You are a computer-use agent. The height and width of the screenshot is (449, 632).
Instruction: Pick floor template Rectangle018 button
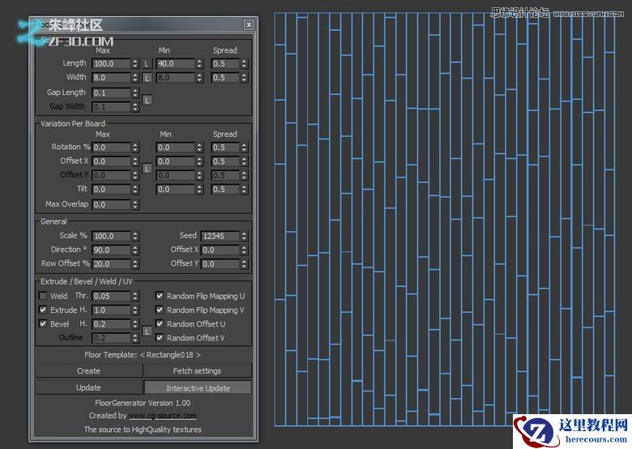pyautogui.click(x=143, y=355)
